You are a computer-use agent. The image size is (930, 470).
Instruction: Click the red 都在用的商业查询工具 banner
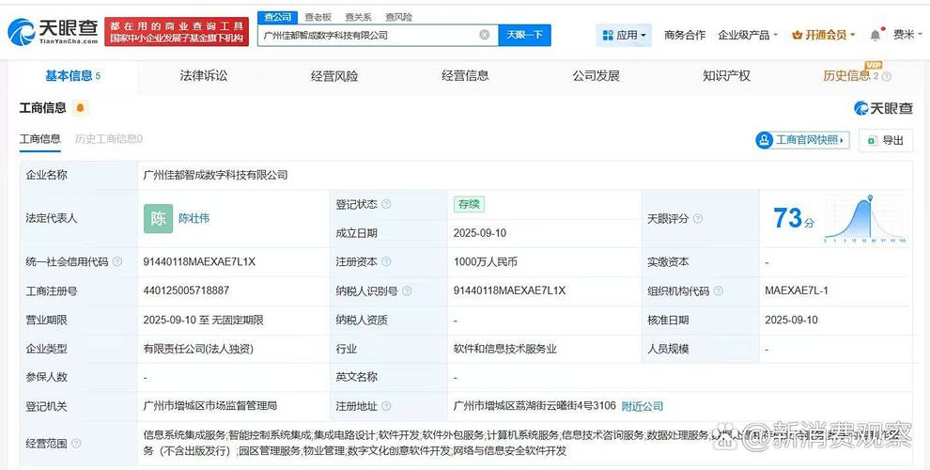pyautogui.click(x=177, y=32)
